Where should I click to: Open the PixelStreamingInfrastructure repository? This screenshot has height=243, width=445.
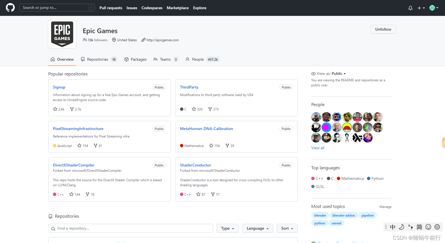[78, 129]
